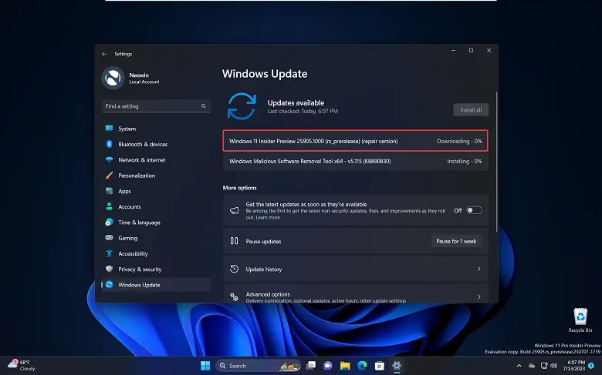This screenshot has height=375, width=602.
Task: Click the Install all button
Action: pos(471,110)
